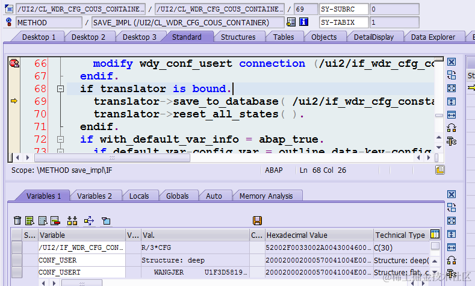Click the green-row list icon in Variables toolbar

(29, 220)
